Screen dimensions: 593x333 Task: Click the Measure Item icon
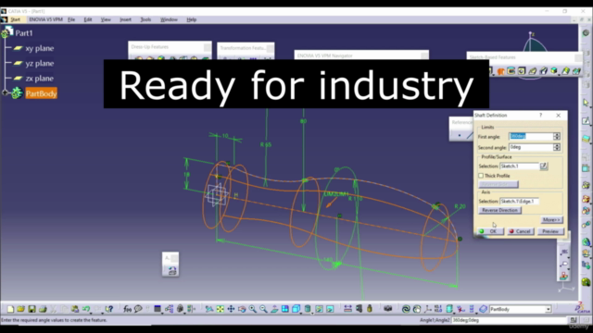[x=359, y=309]
